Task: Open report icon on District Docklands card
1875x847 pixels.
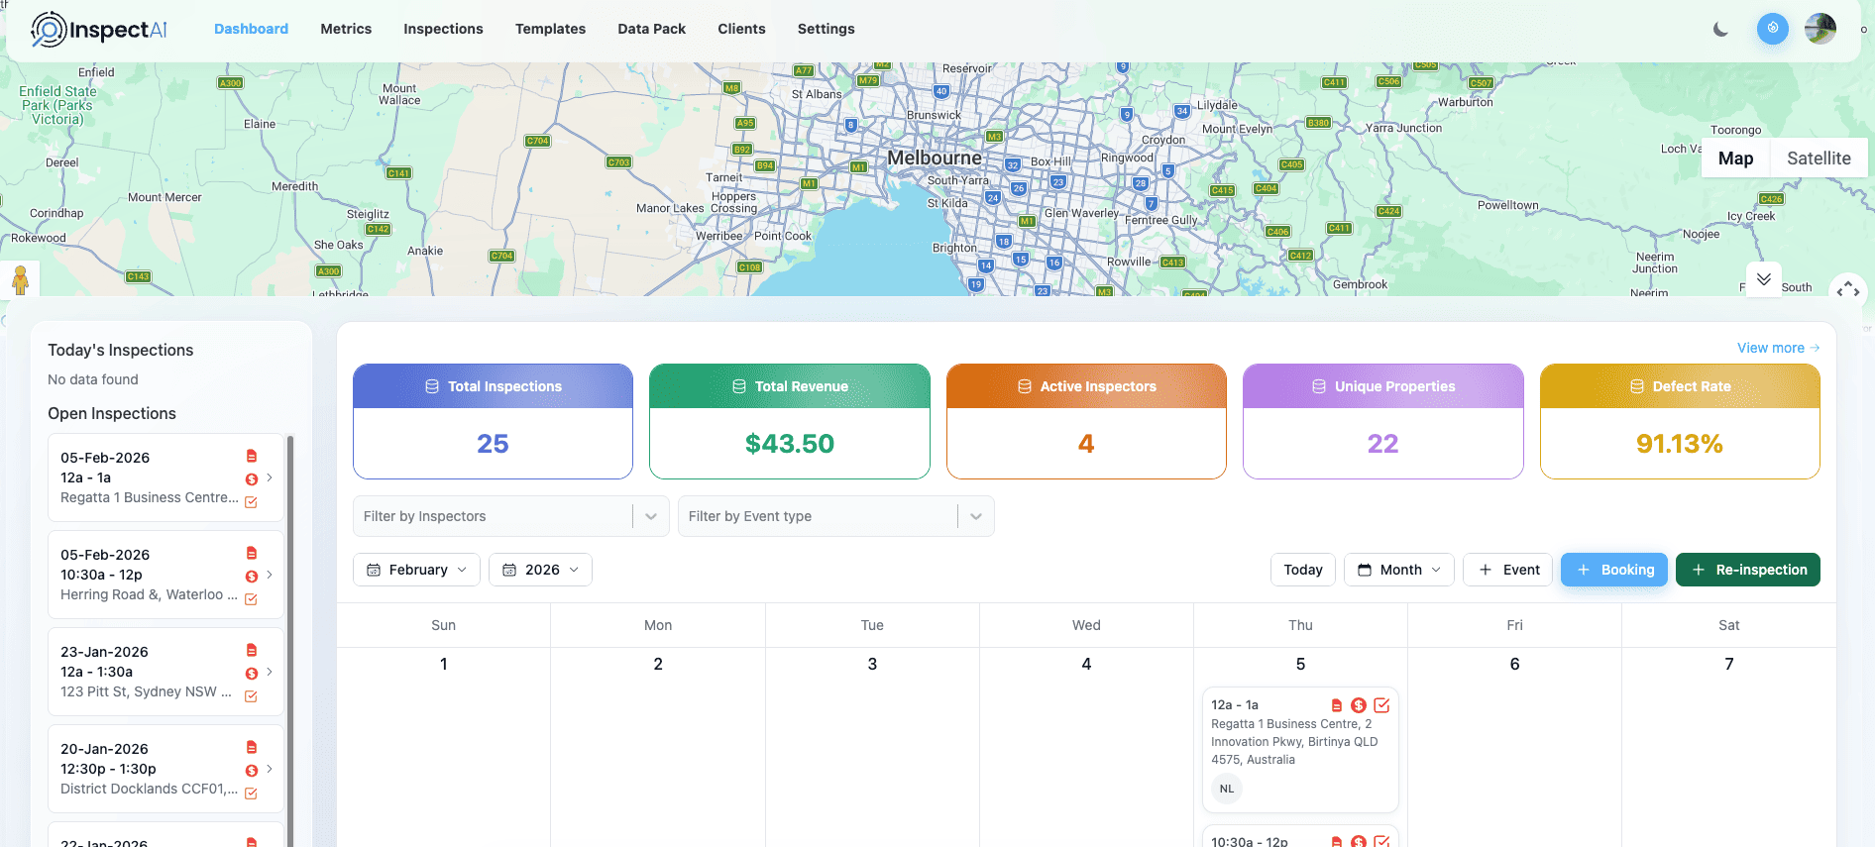Action: pyautogui.click(x=252, y=747)
